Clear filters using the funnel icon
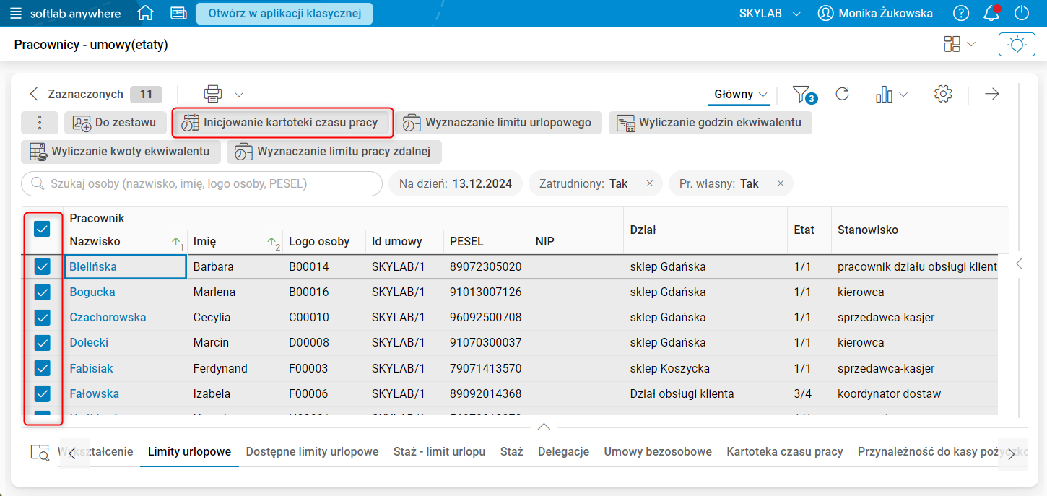 click(801, 94)
